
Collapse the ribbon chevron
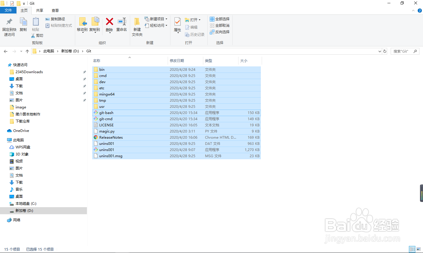coord(413,11)
